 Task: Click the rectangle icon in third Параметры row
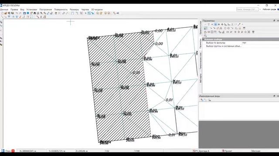(228, 32)
